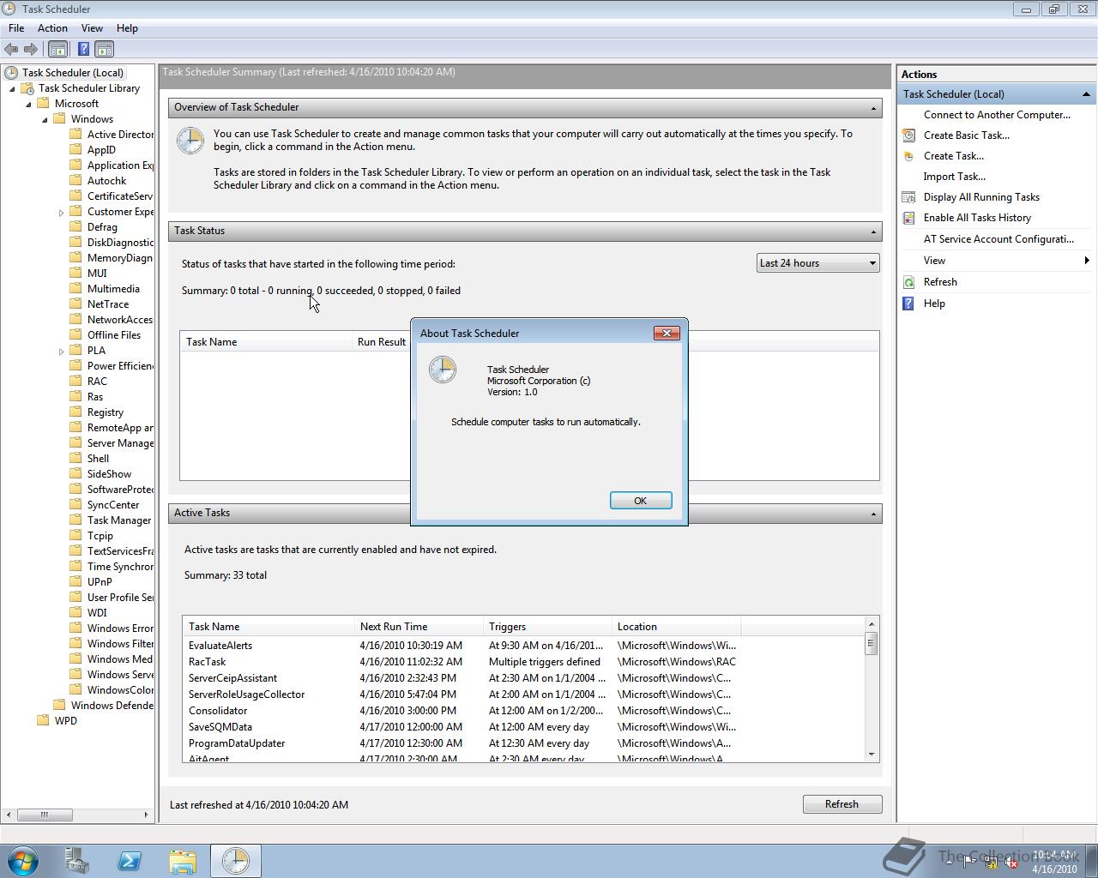Click Active Tasks scrollbar up arrow
This screenshot has height=878, width=1098.
pyautogui.click(x=872, y=624)
